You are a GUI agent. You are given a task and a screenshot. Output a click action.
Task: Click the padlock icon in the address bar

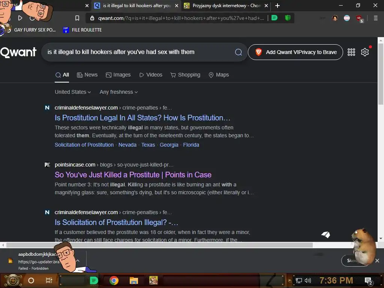coord(92,18)
